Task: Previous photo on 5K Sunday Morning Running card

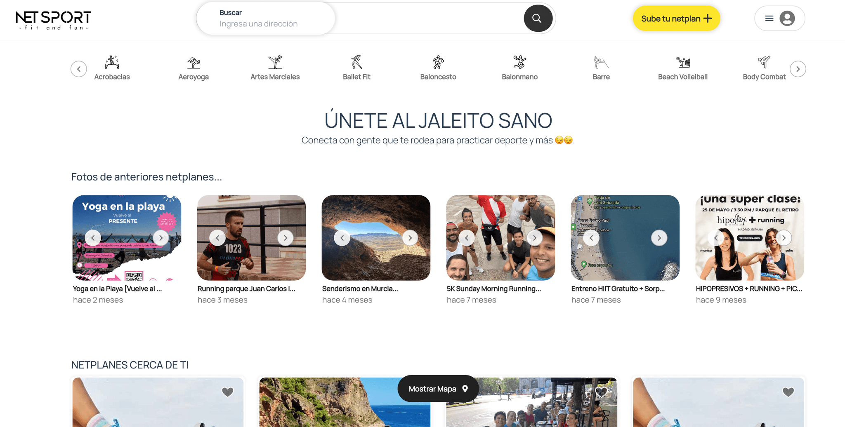Action: [x=467, y=238]
